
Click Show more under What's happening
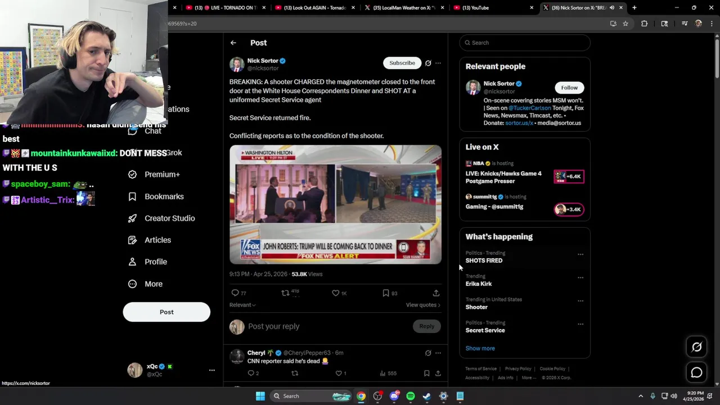[x=480, y=348]
